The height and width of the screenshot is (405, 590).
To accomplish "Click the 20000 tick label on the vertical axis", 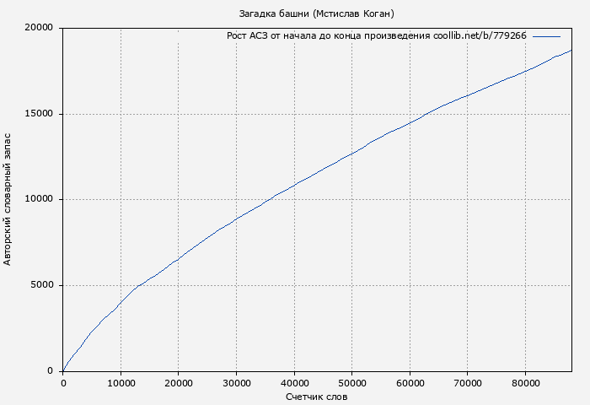I will pos(39,28).
